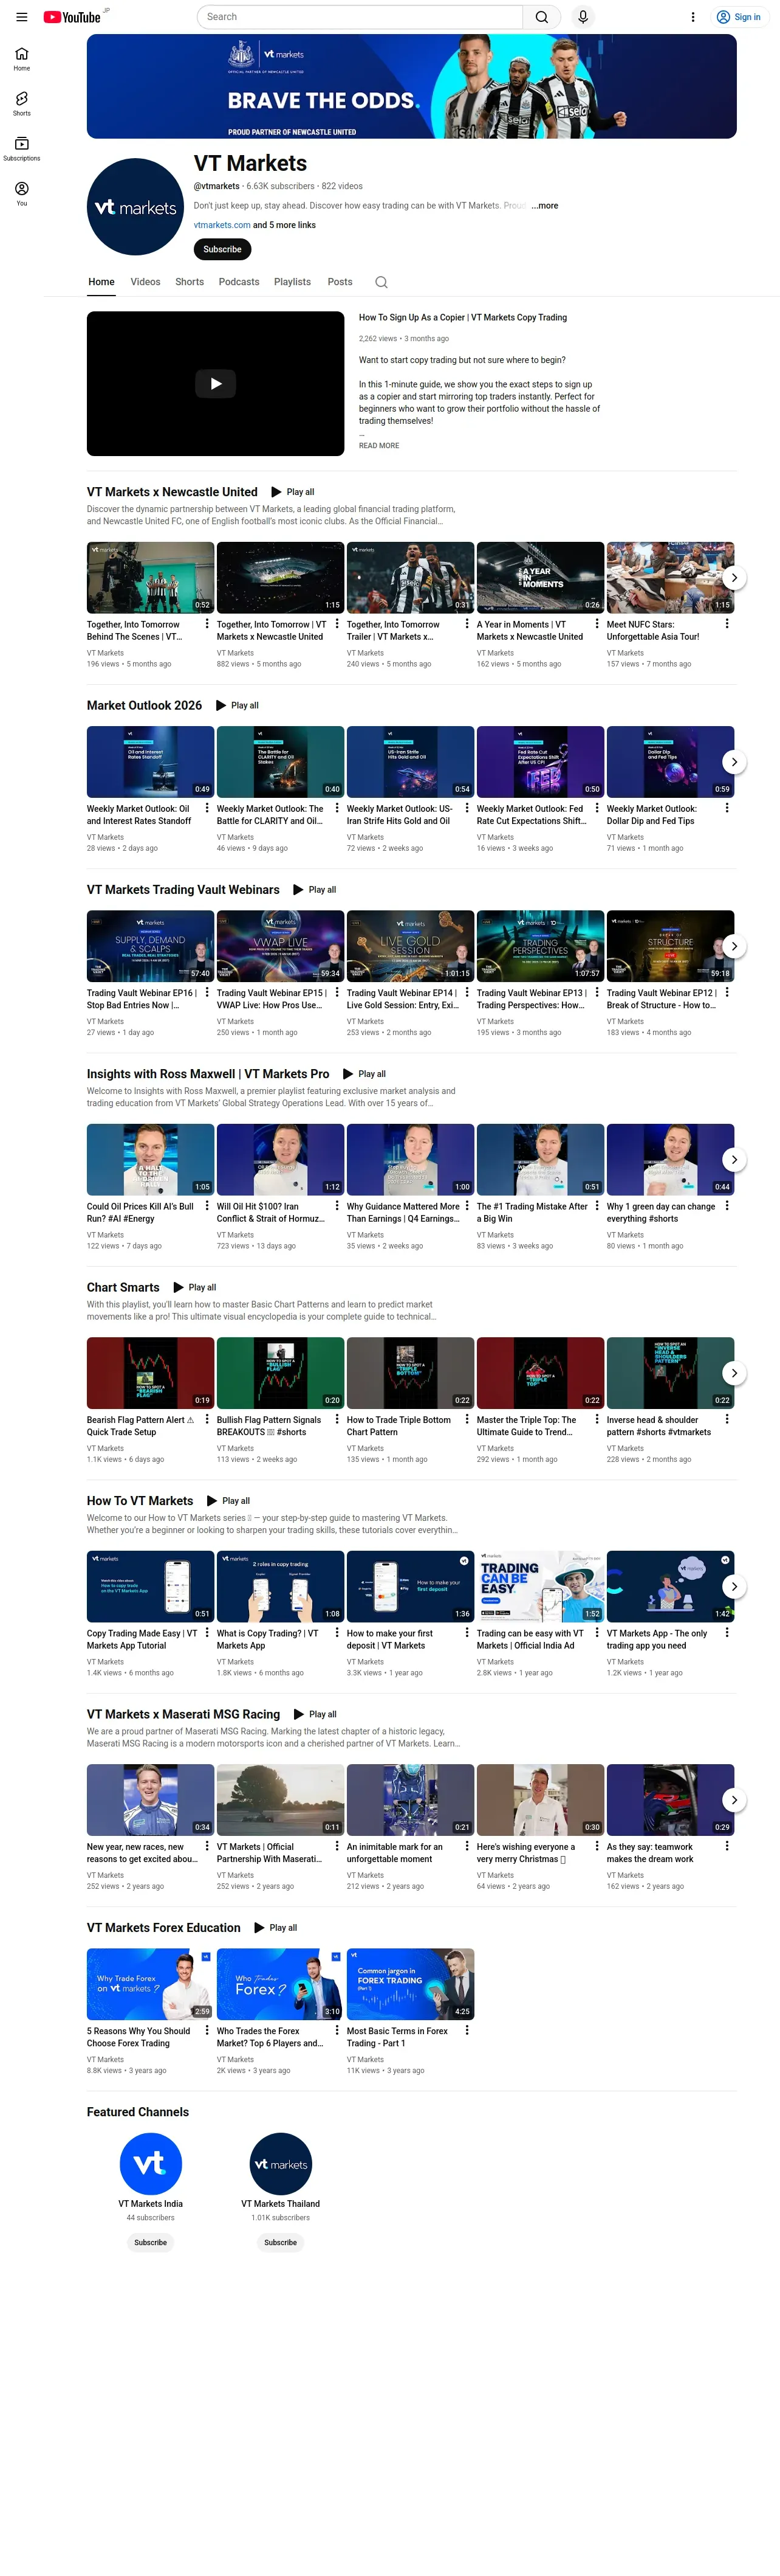The height and width of the screenshot is (2576, 780).
Task: Open options for Together Into Tomorrow Behind The Scenes
Action: point(207,624)
